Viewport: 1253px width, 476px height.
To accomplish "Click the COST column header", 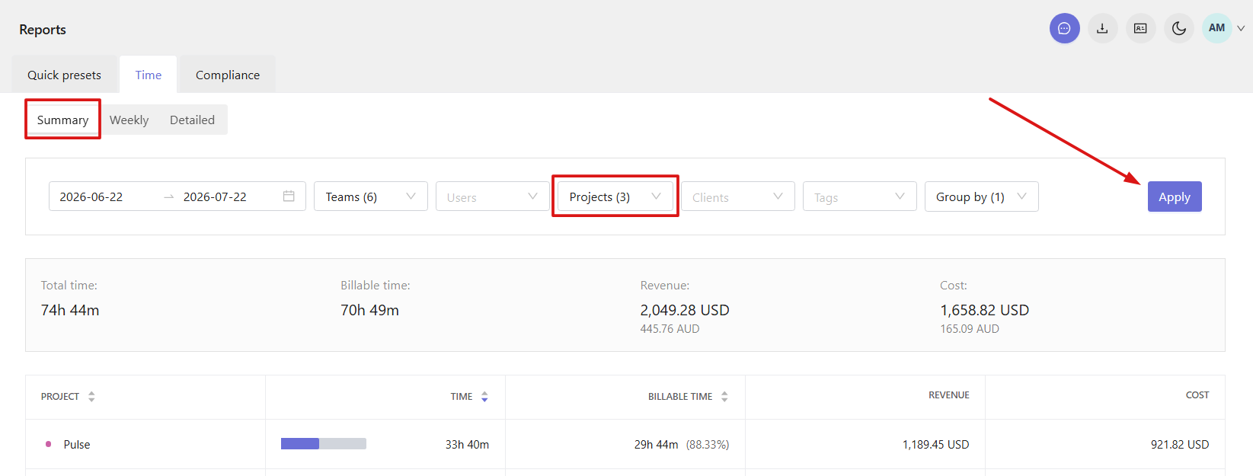I will point(1197,395).
